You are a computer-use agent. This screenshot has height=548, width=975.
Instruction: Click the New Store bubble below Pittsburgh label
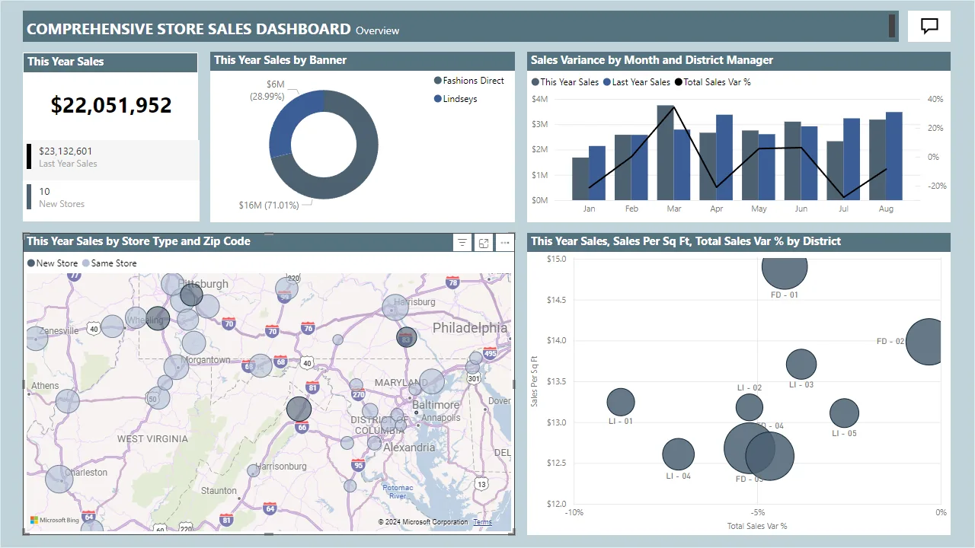(191, 295)
